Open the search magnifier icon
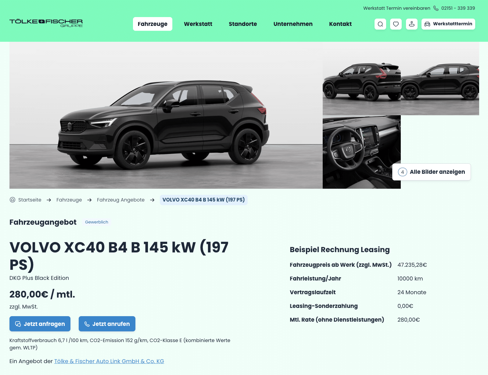The height and width of the screenshot is (375, 488). coord(380,24)
